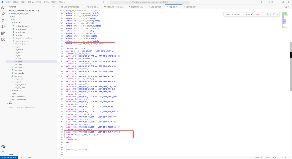292x159 pixels.
Task: Open the Search view in activity bar
Action: tap(3, 14)
